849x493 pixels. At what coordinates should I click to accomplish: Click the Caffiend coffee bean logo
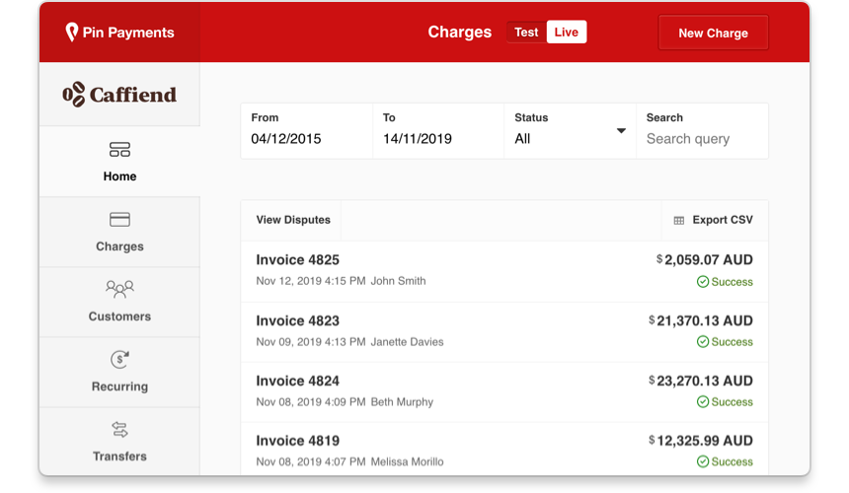pyautogui.click(x=74, y=95)
